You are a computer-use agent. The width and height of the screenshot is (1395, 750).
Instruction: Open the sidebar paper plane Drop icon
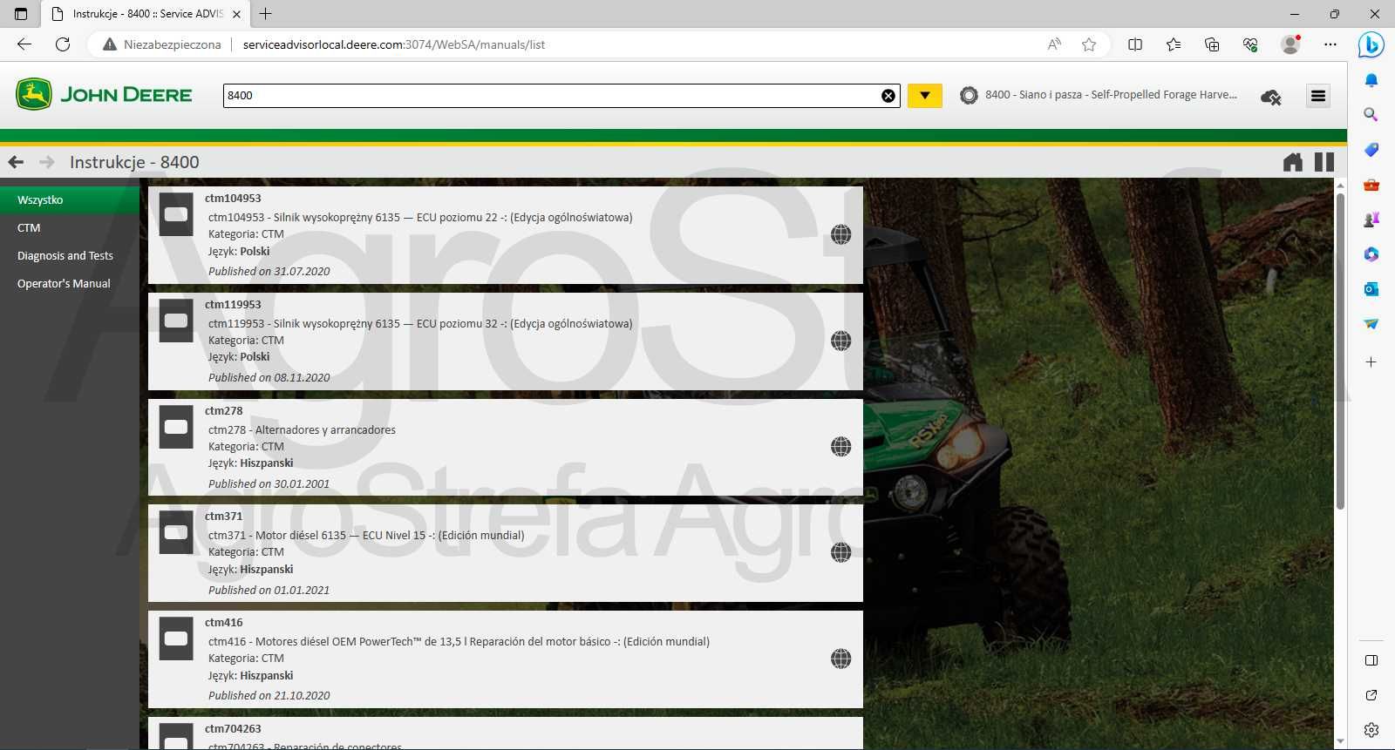1371,324
